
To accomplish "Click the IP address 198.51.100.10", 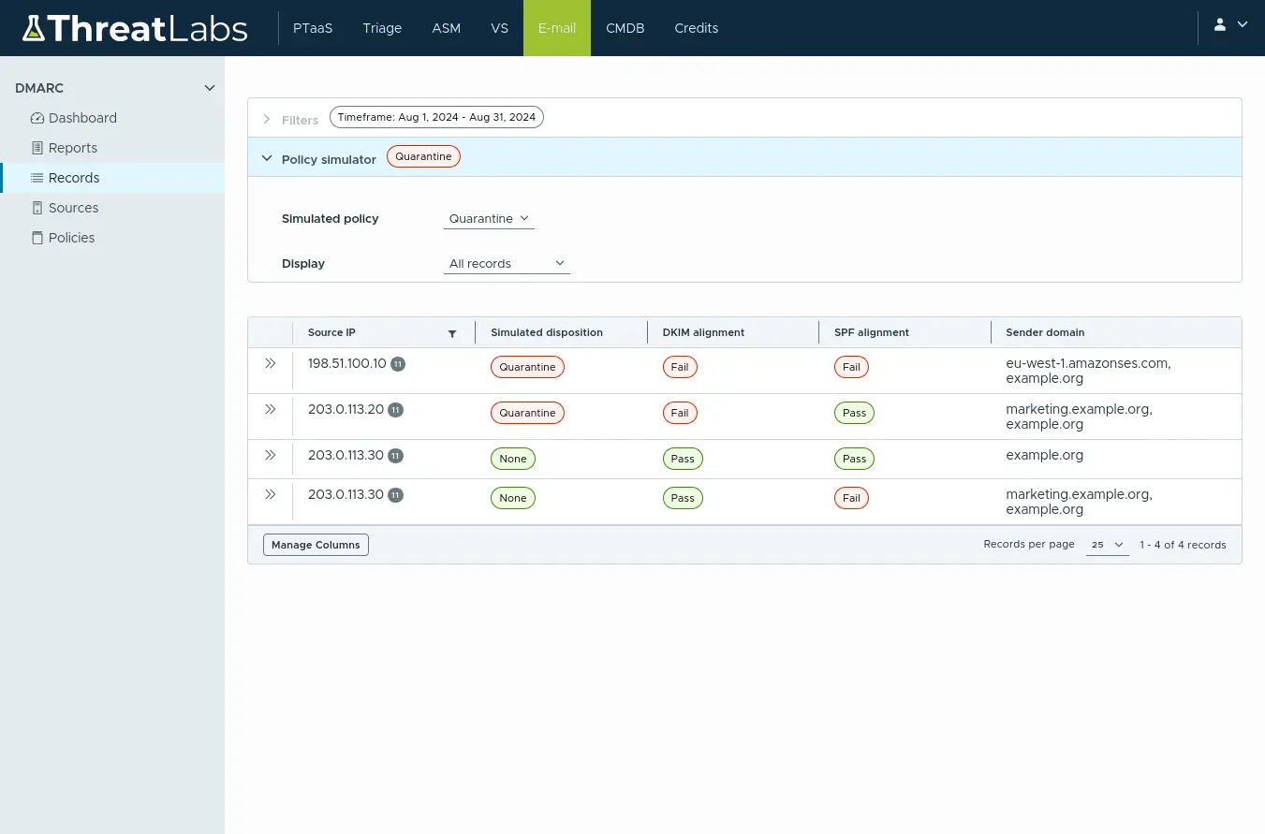I will click(346, 363).
